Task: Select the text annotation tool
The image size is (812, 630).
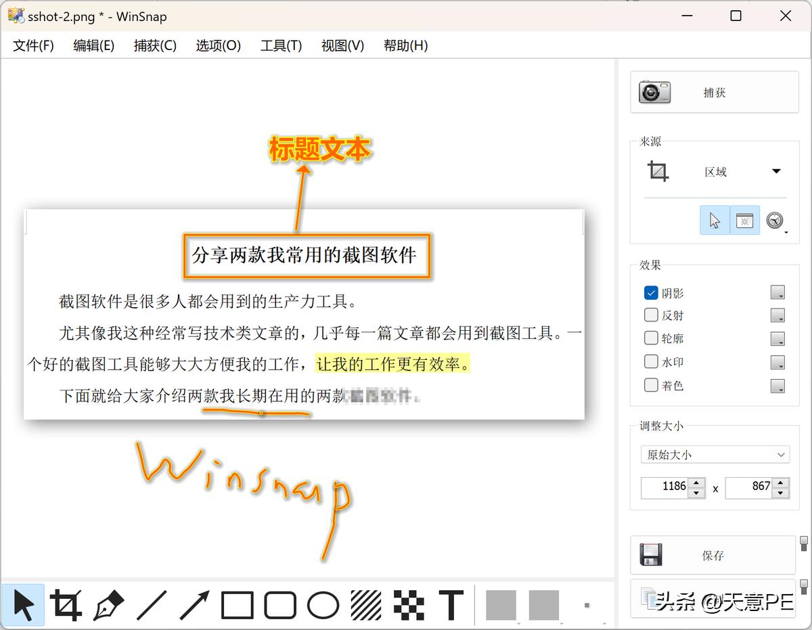Action: [x=450, y=604]
